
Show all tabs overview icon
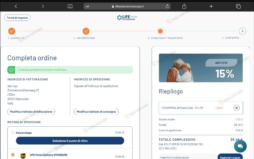(238, 6)
